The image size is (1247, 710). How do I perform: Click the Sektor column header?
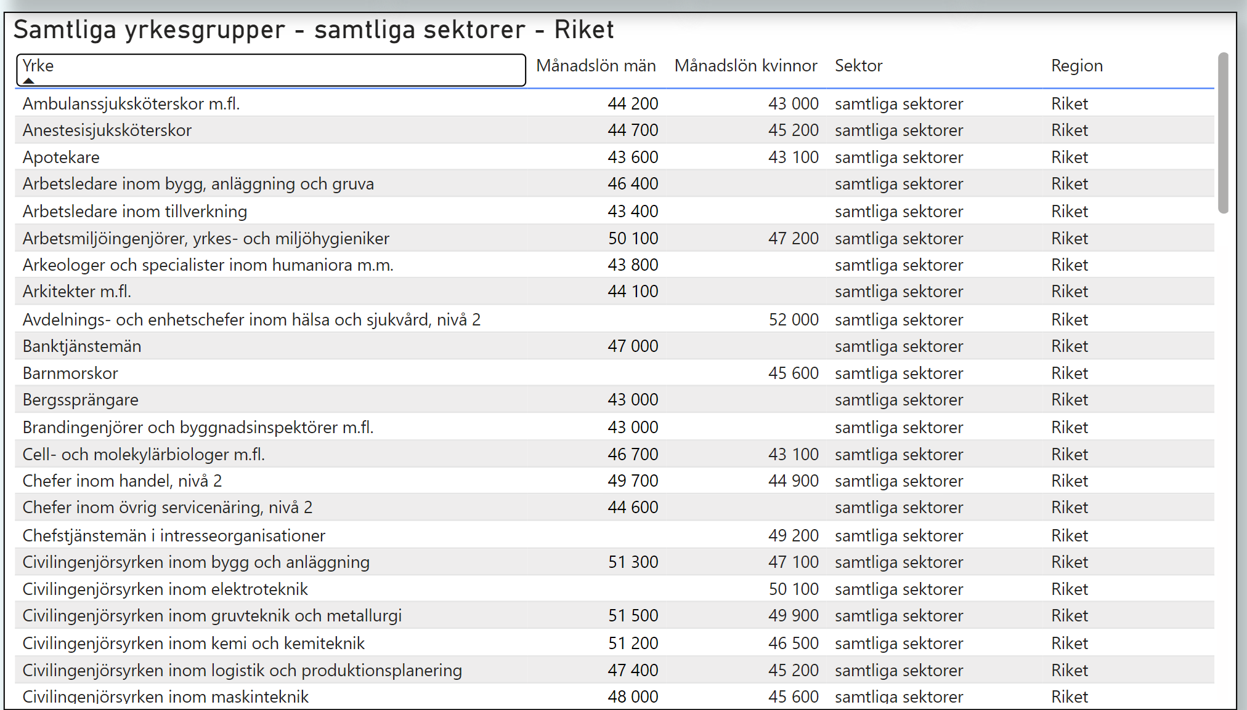pyautogui.click(x=858, y=66)
